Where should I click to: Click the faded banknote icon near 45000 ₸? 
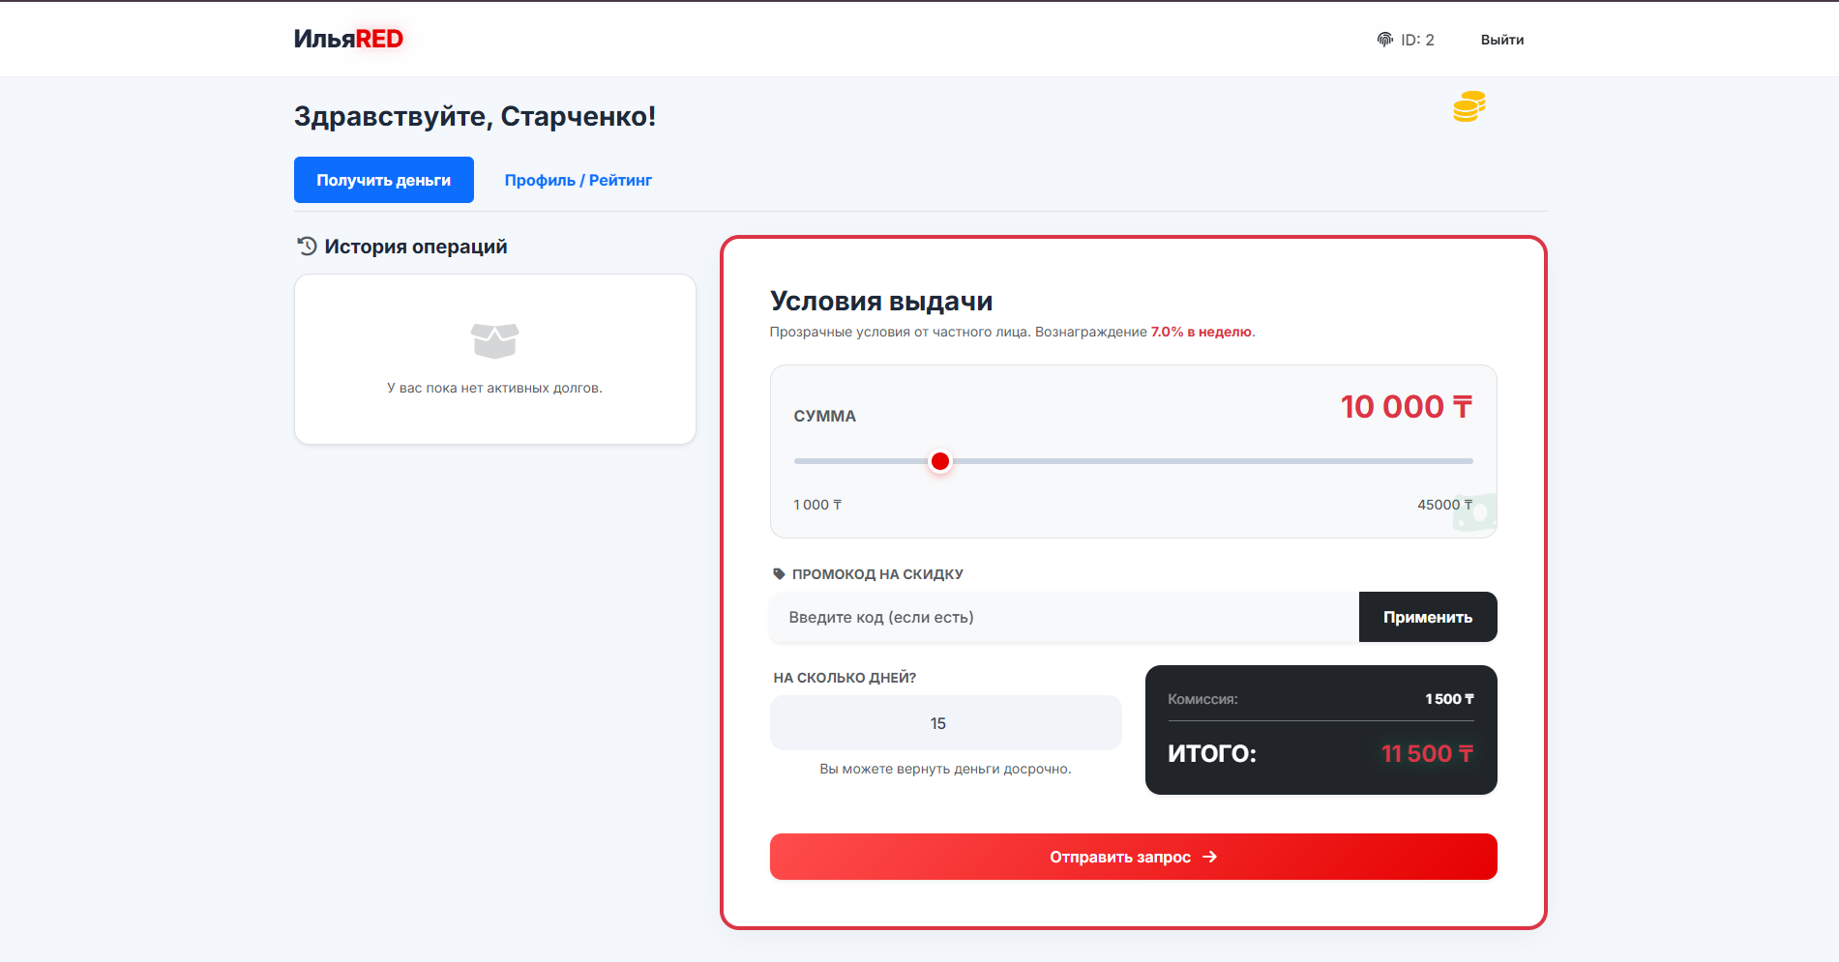tap(1472, 511)
